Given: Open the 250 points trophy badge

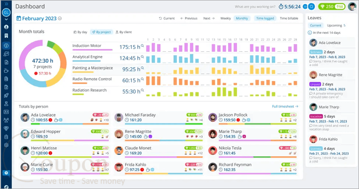Looking at the screenshot, I should [332, 7].
